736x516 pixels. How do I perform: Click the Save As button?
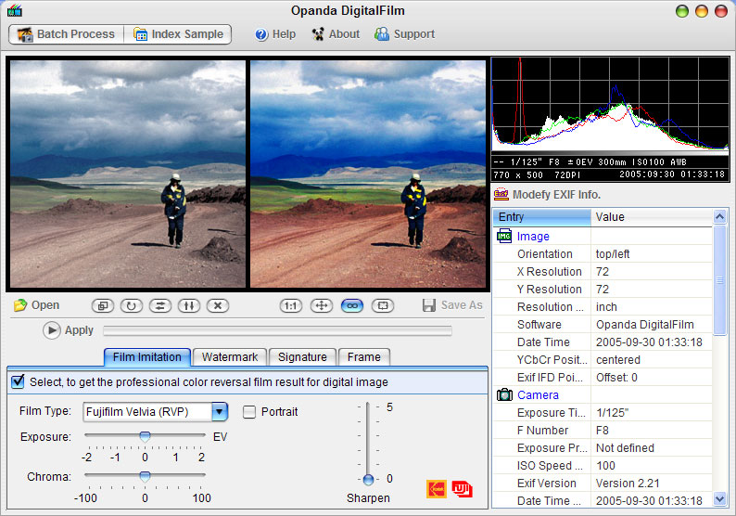[x=452, y=305]
